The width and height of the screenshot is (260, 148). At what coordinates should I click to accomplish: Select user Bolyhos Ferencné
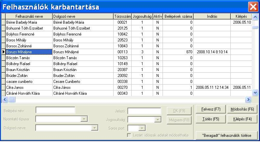click(29, 34)
